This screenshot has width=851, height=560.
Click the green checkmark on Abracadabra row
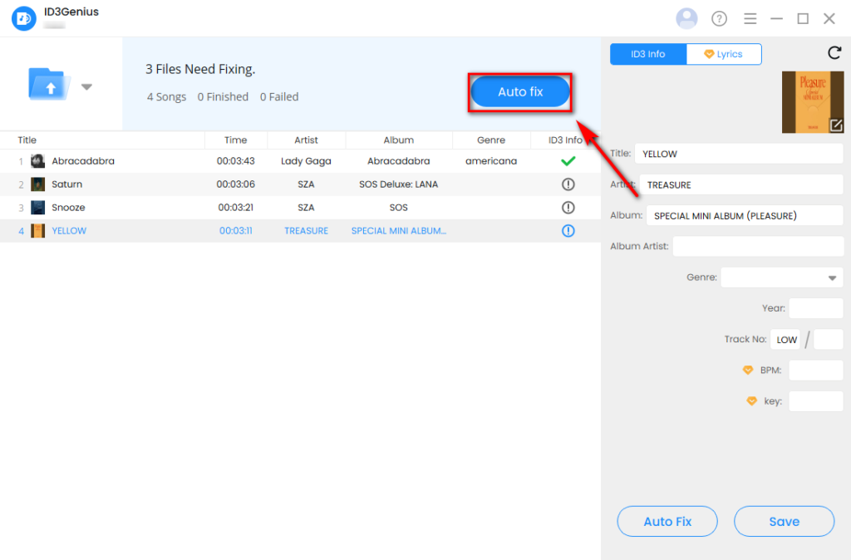point(568,160)
